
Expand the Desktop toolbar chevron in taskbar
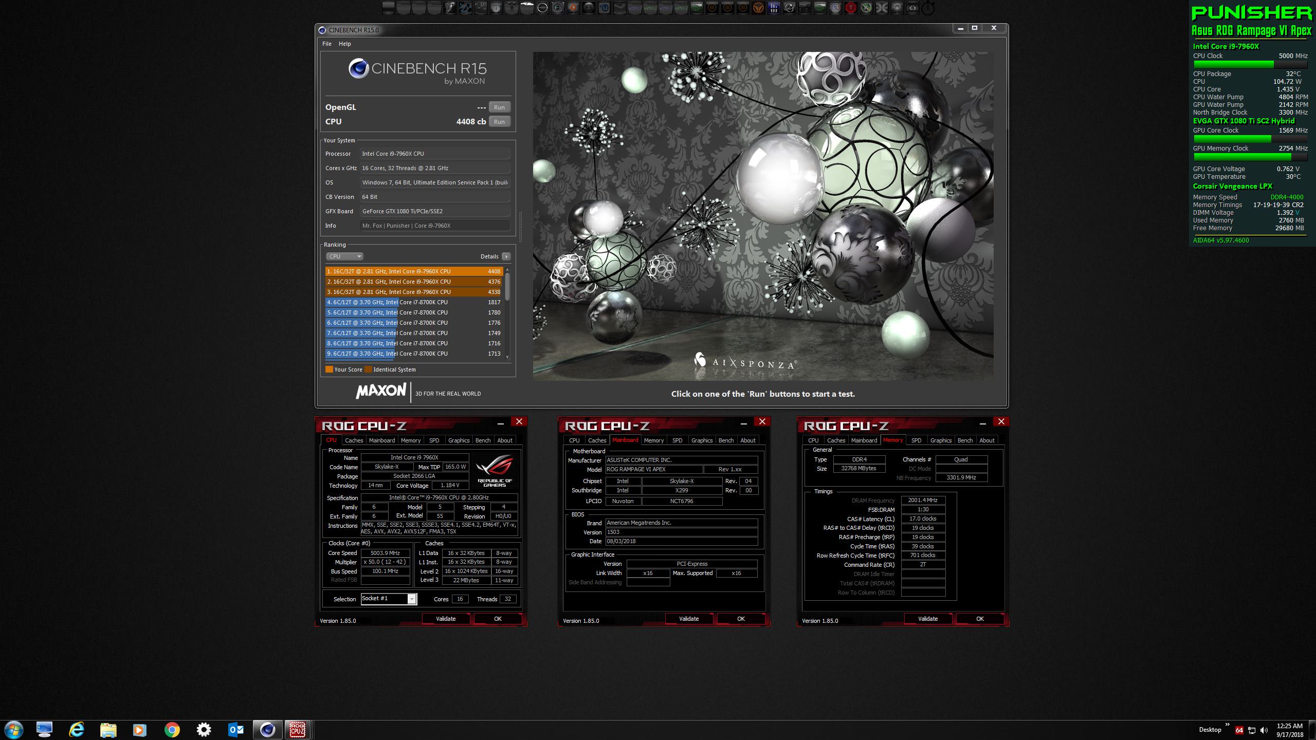pyautogui.click(x=1227, y=725)
